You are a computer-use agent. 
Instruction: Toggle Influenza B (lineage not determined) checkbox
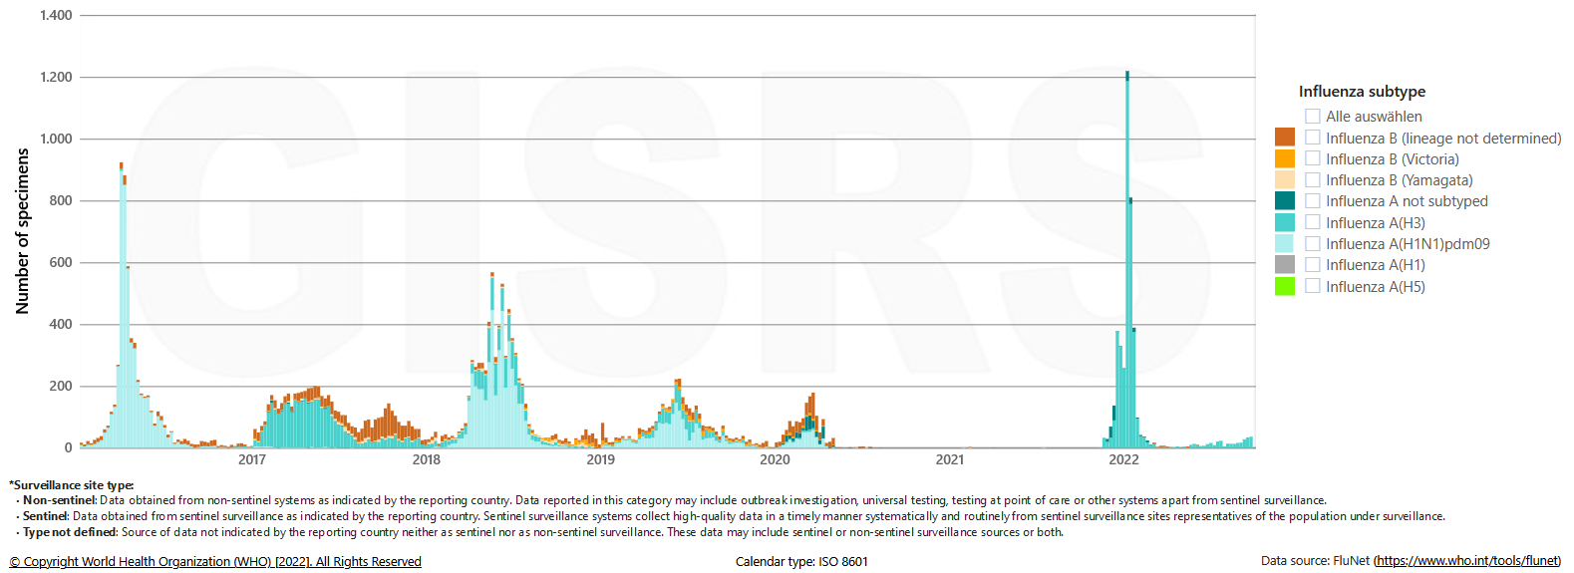coord(1313,138)
